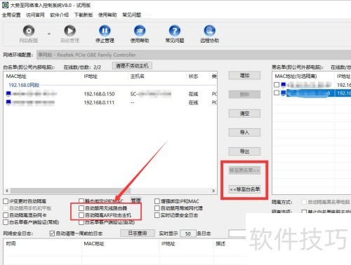Launch 远程协助 remote assistance toolbar icon
This screenshot has height=265, width=351.
(209, 31)
